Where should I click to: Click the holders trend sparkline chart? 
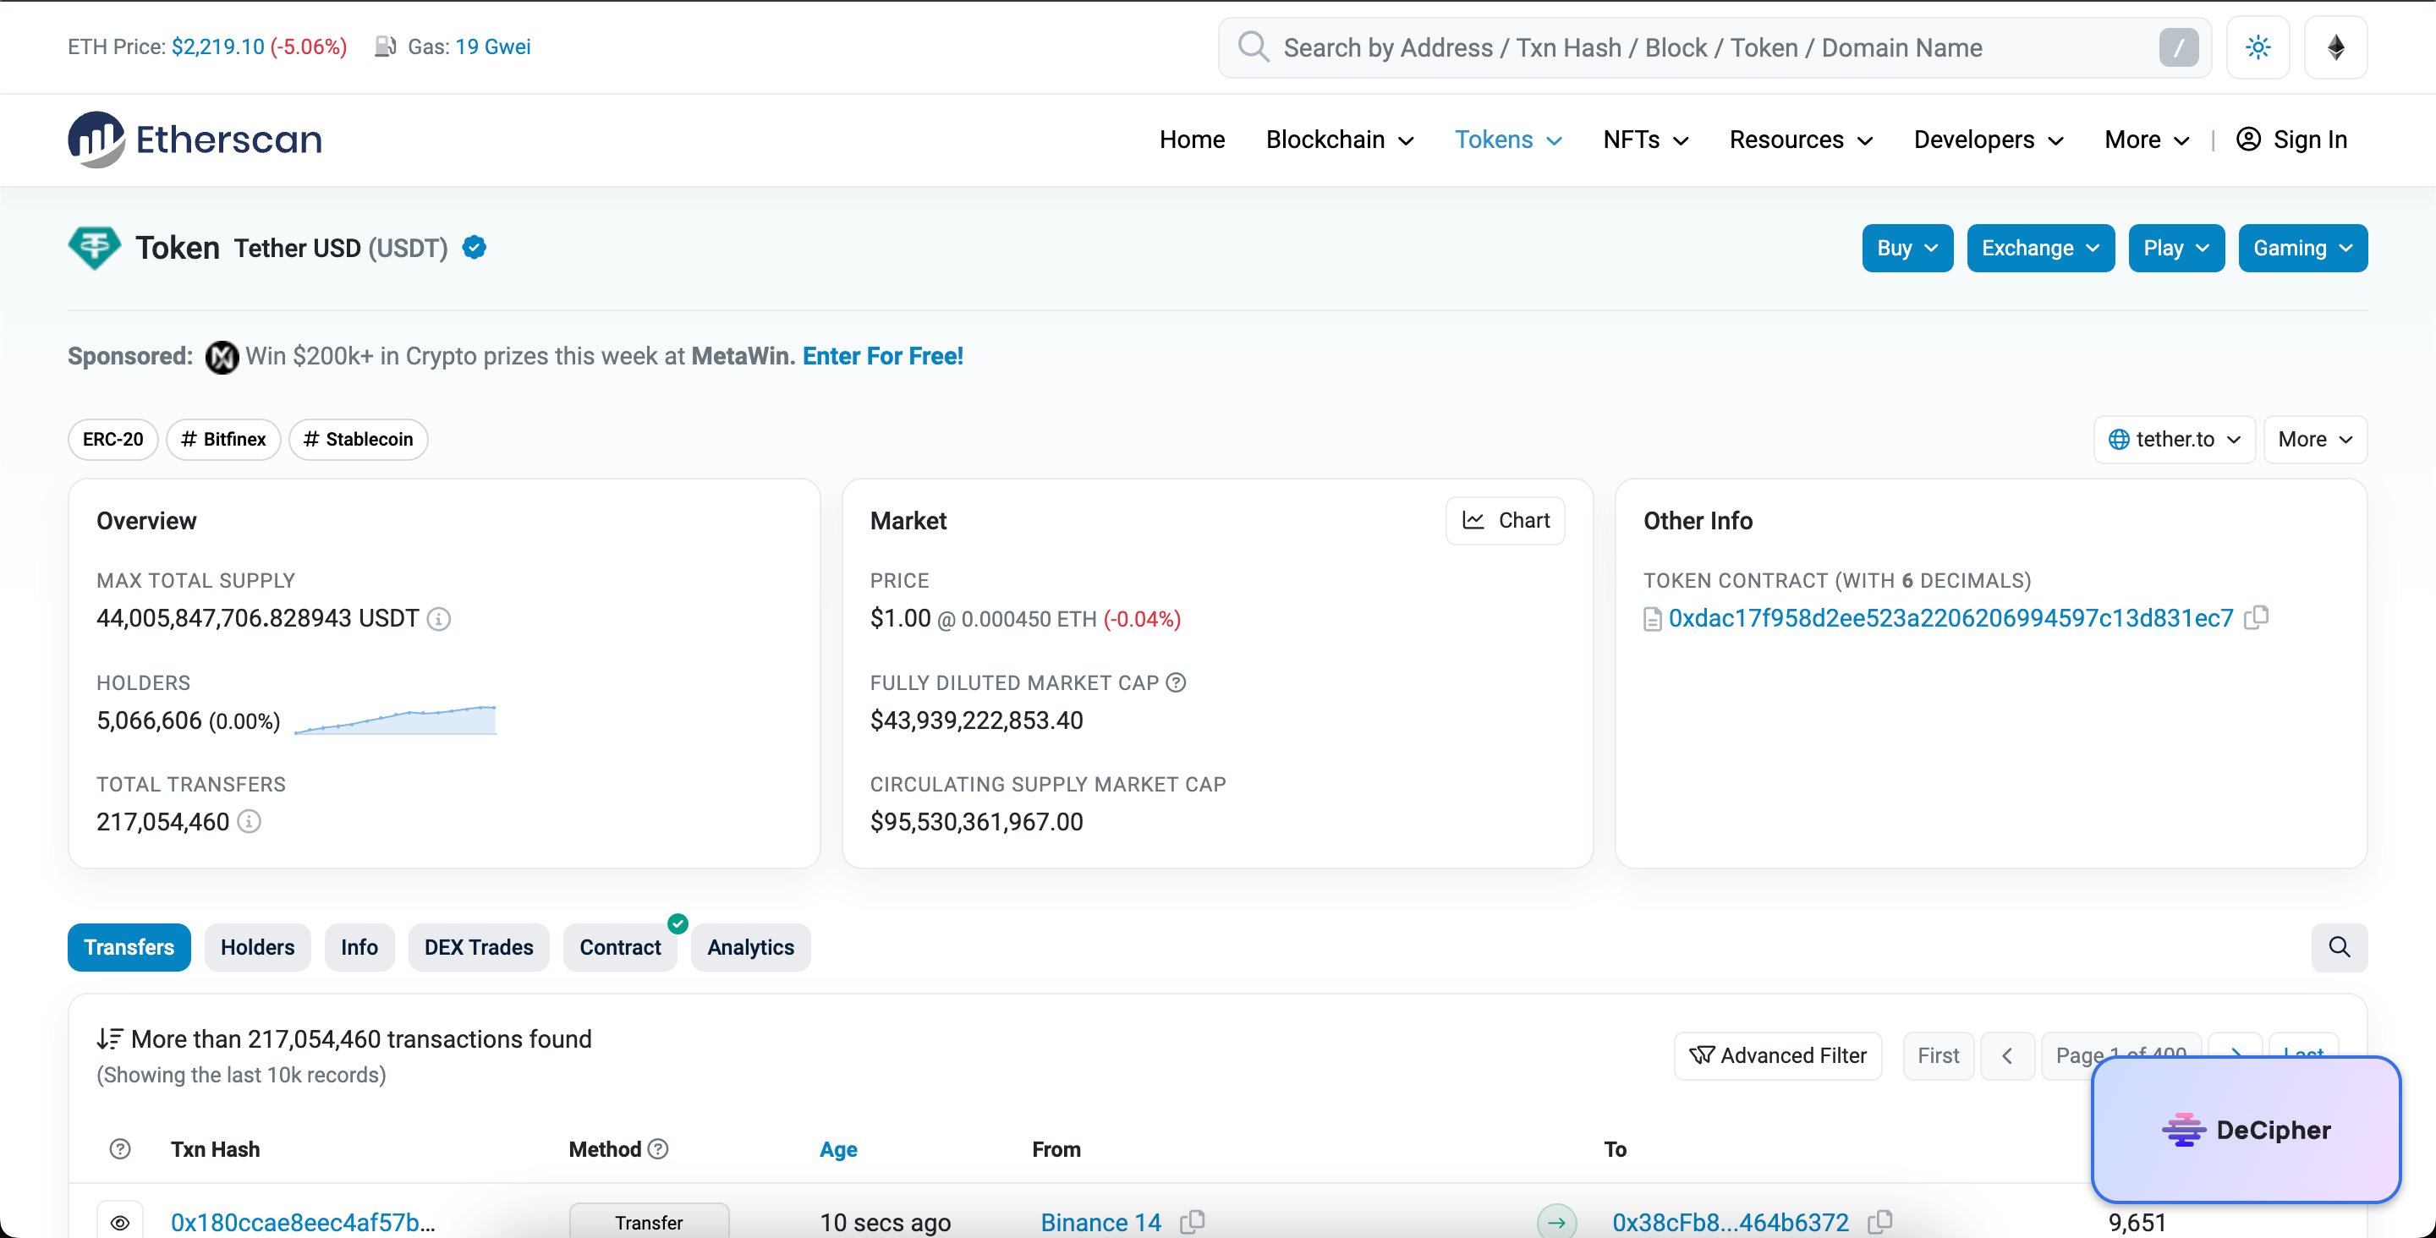395,720
